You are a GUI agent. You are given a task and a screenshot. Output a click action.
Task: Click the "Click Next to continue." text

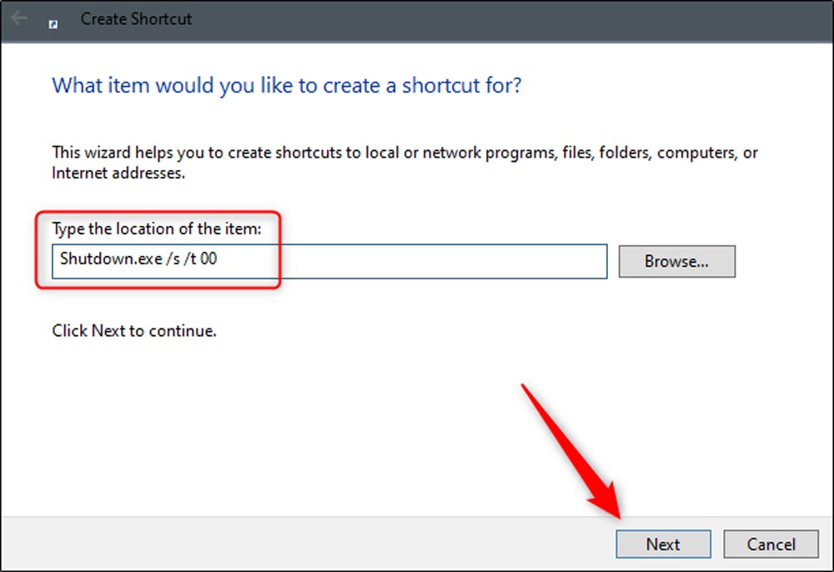tap(134, 331)
